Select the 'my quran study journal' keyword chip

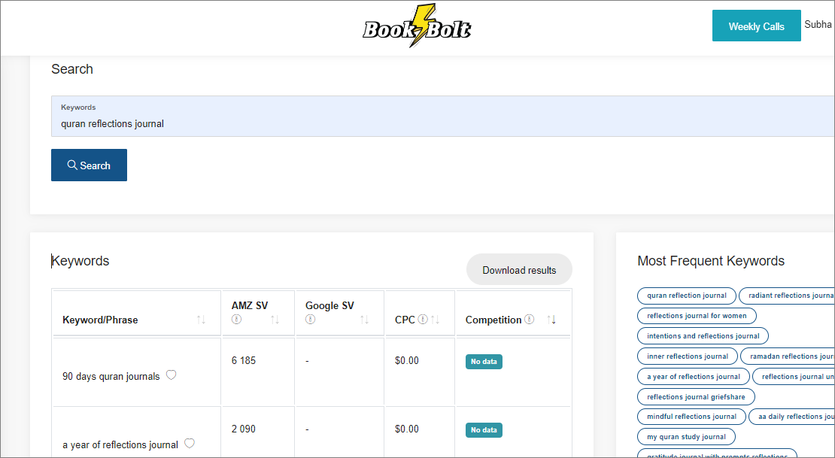pyautogui.click(x=686, y=436)
